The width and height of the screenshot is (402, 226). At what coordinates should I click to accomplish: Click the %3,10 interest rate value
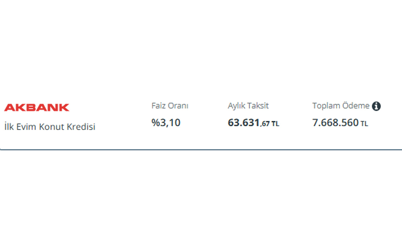(x=166, y=122)
